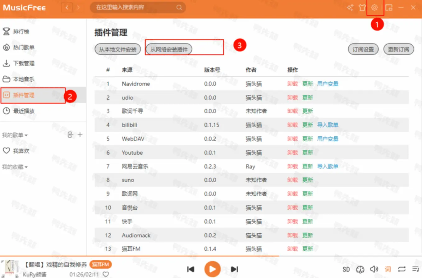Uninstall the Navidrome plugin
This screenshot has width=422, height=278.
pos(292,84)
